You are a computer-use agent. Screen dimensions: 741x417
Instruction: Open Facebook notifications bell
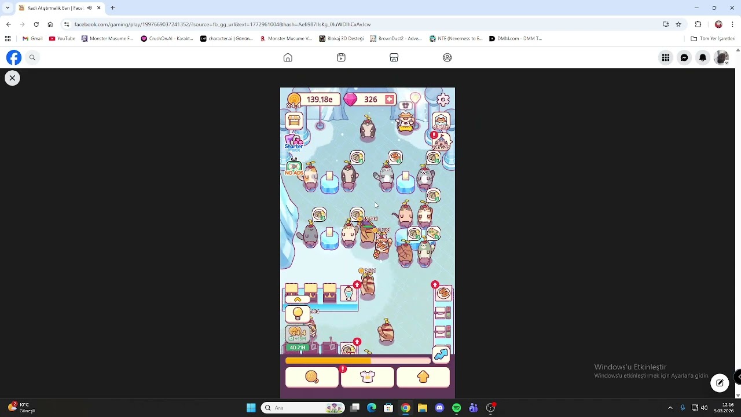click(703, 57)
